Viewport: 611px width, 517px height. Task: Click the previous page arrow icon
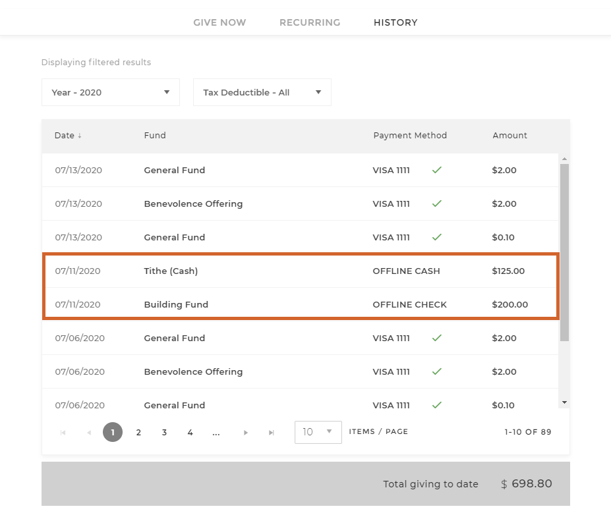tap(89, 433)
